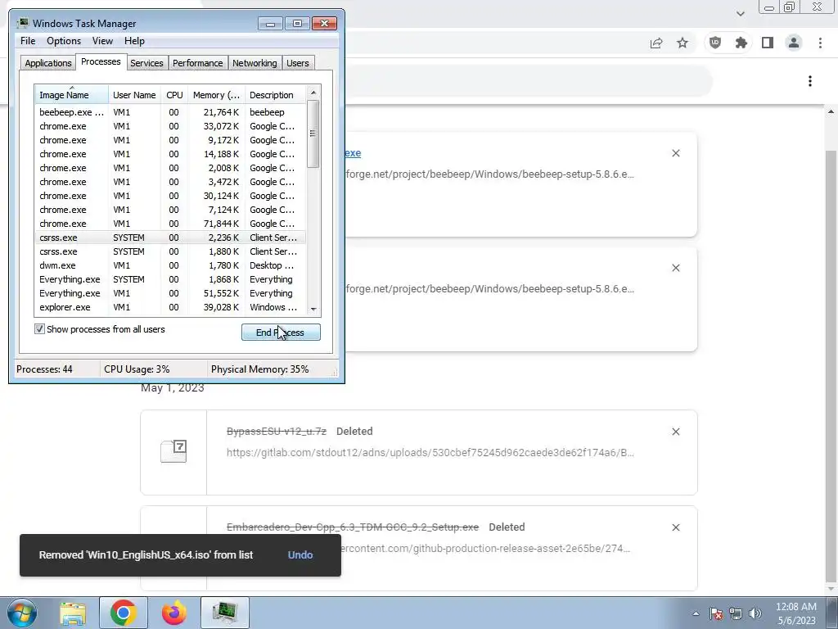This screenshot has height=629, width=838.
Task: Open downloads page three-dot menu
Action: tap(810, 81)
